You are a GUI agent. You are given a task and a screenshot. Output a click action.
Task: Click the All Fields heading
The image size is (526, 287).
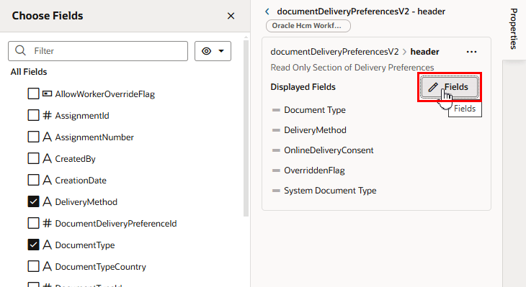point(29,72)
